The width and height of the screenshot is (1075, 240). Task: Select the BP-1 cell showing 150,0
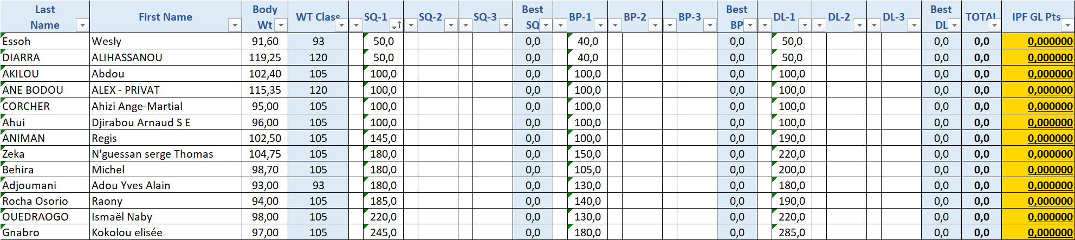(x=587, y=154)
